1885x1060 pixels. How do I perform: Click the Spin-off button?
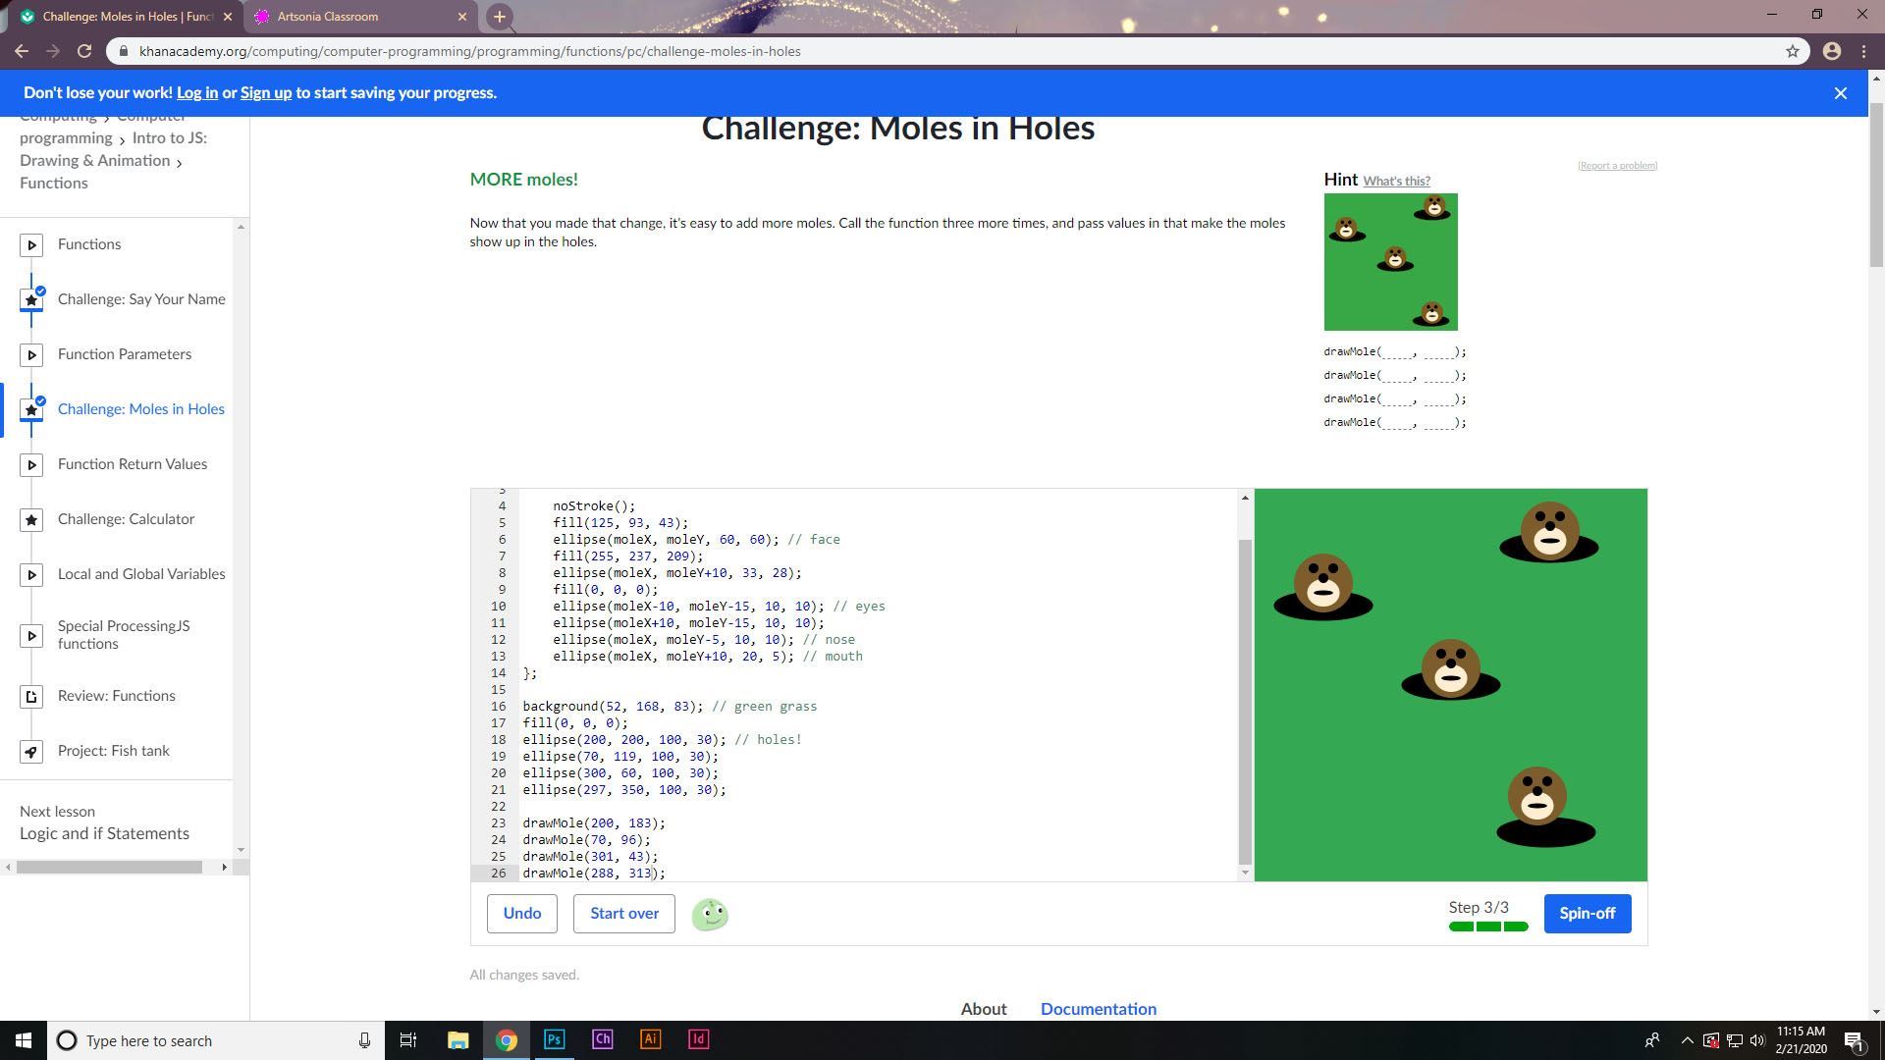1587,914
